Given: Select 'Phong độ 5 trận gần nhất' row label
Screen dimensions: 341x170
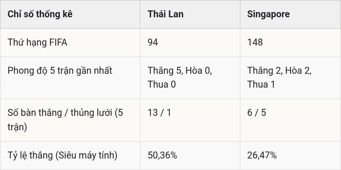Looking at the screenshot, I should coord(60,71).
